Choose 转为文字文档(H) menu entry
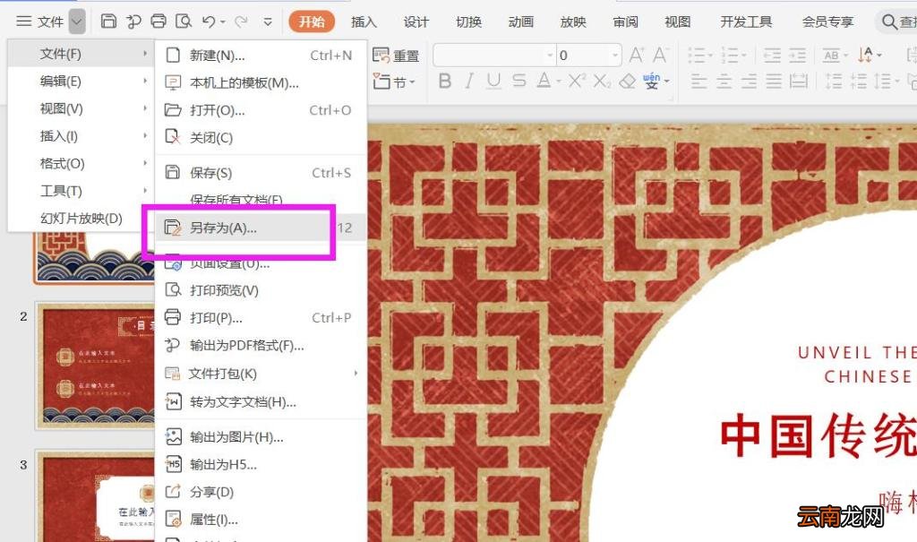917x542 pixels. pyautogui.click(x=261, y=402)
